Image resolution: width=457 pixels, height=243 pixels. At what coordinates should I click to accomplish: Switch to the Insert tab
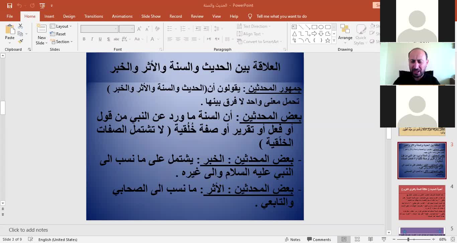49,16
